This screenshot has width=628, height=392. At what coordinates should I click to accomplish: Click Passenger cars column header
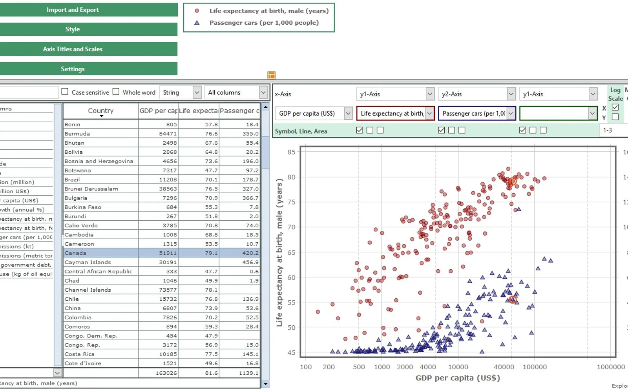click(239, 111)
